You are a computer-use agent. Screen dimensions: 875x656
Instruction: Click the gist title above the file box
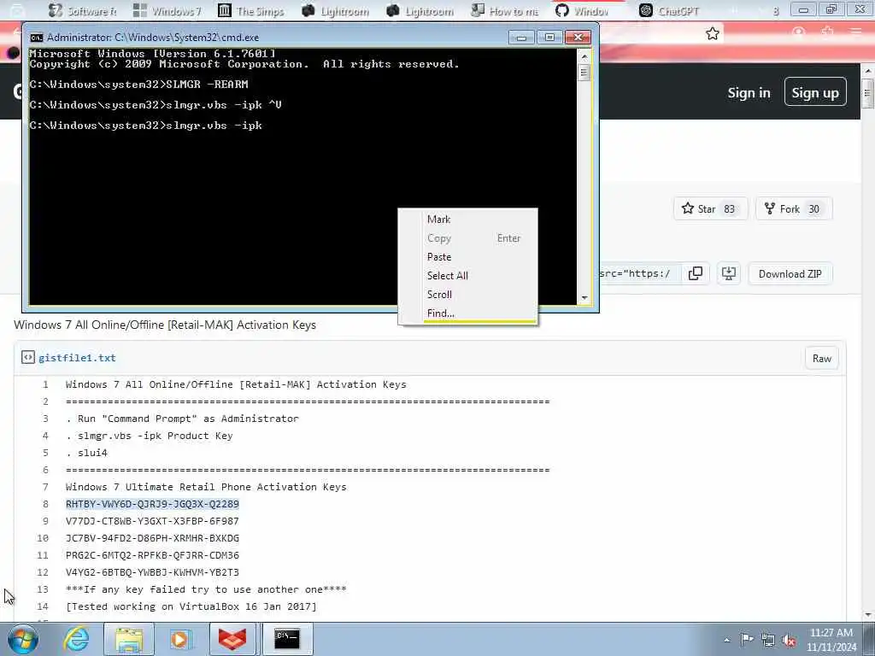pos(165,325)
